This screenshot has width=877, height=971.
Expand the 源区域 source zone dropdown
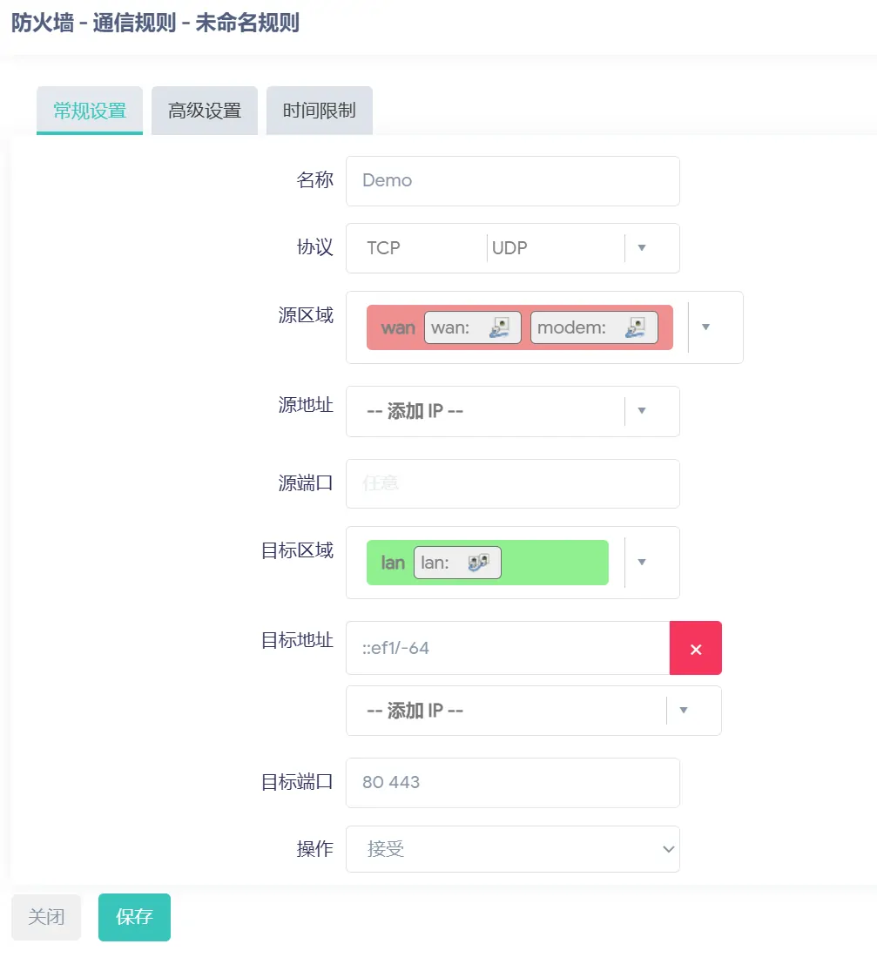tap(705, 327)
